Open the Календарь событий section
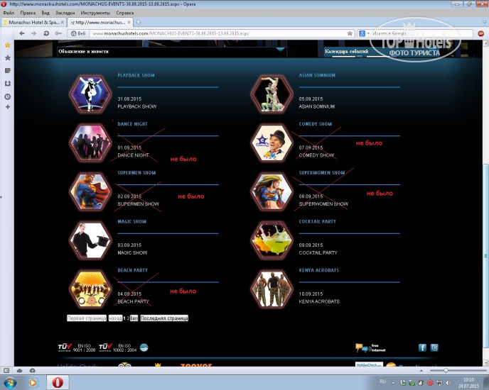The height and width of the screenshot is (390, 489). [x=346, y=51]
